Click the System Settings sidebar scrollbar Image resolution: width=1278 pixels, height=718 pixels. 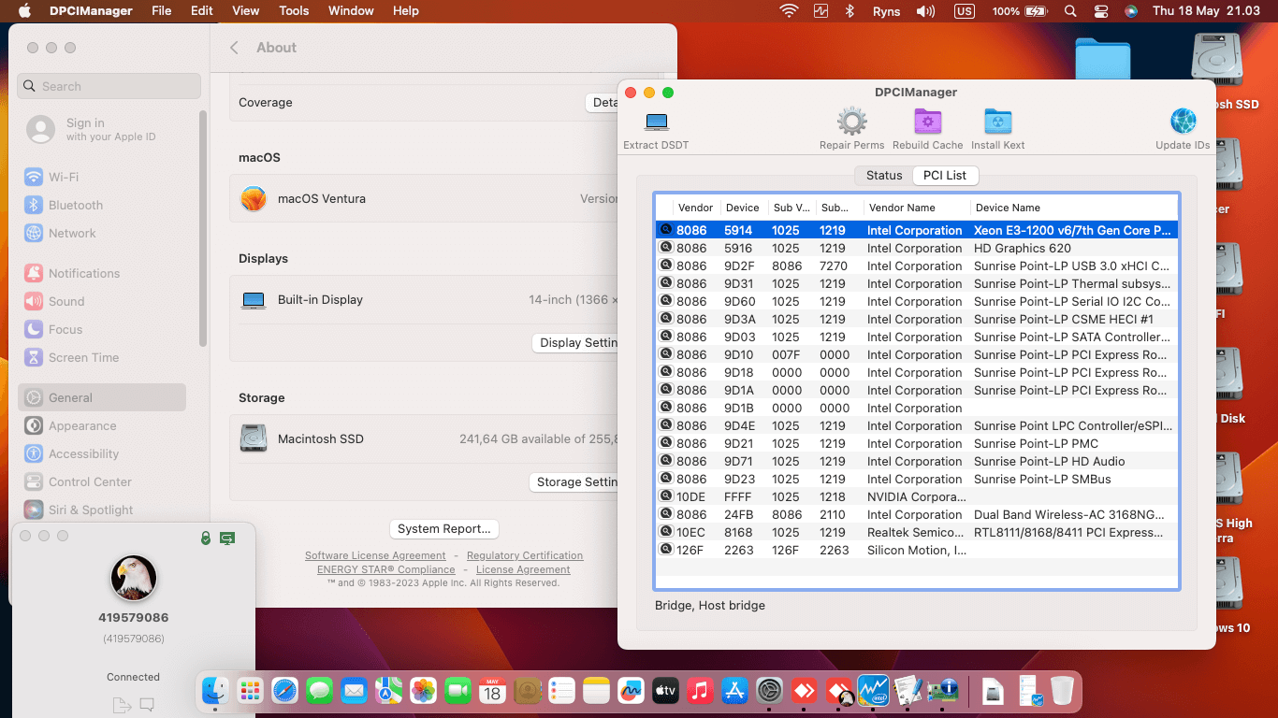pos(203,229)
